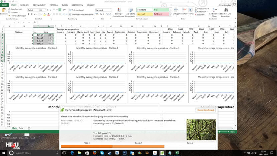277x156 pixels.
Task: Switch to DATEN ribbon tab
Action: click(65, 5)
